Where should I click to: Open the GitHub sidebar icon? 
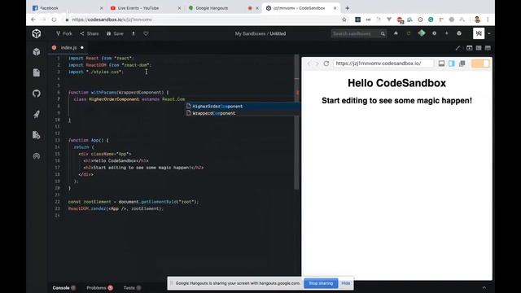coord(37,94)
